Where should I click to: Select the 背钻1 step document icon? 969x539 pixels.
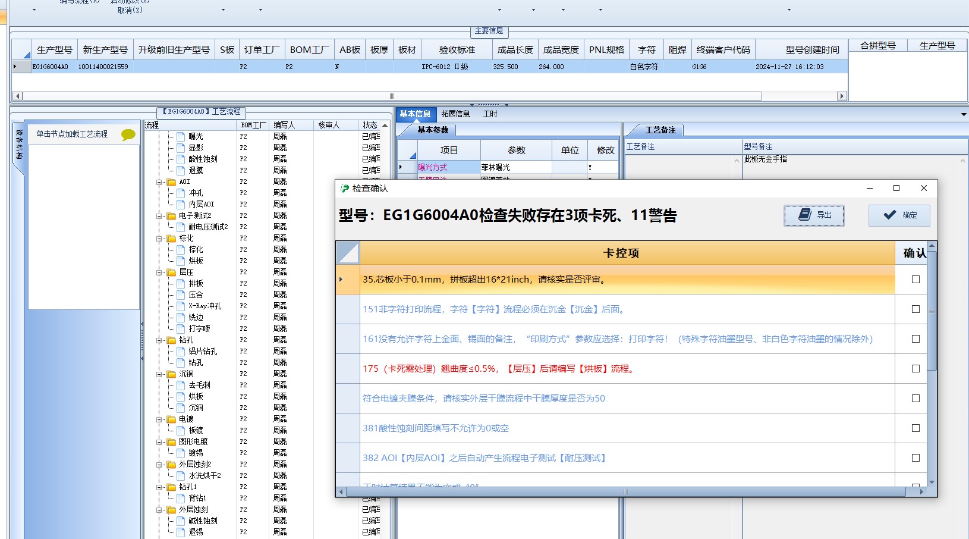coord(181,499)
